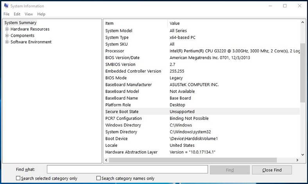
Task: Enable Search category names only checkbox
Action: (98, 178)
